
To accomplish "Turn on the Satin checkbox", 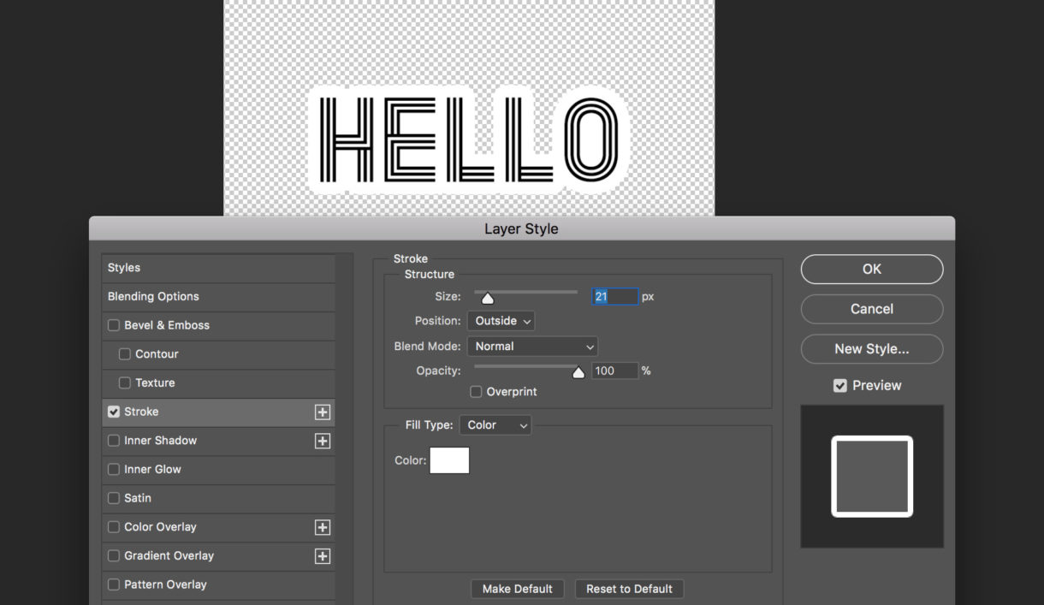I will [x=114, y=498].
